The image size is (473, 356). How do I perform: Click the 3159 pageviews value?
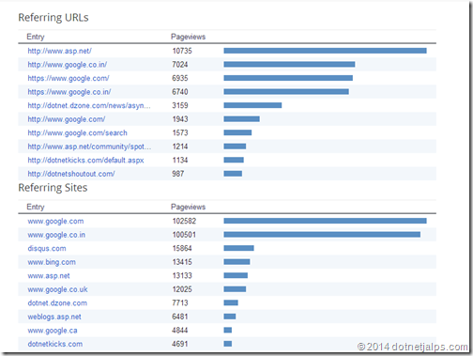(x=180, y=105)
